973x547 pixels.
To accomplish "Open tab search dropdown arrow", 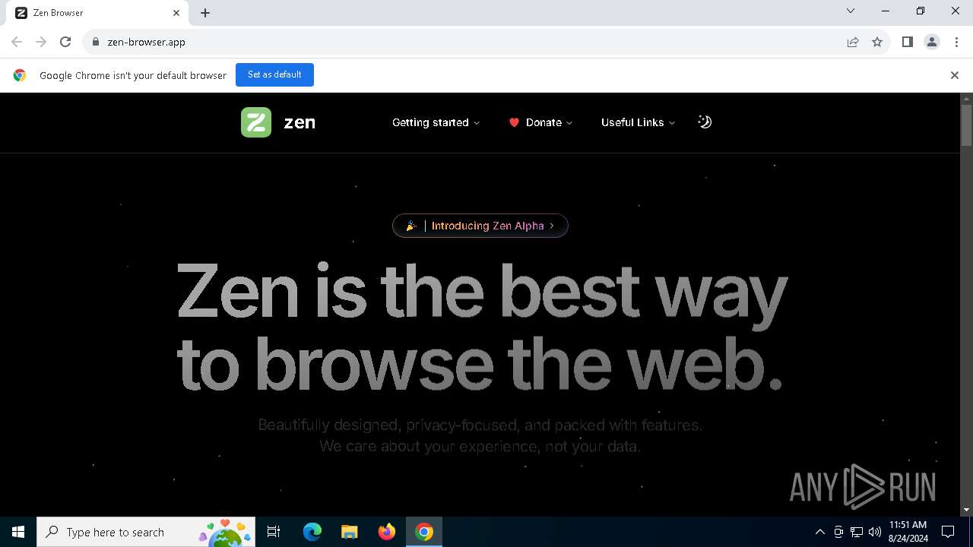I will pyautogui.click(x=851, y=11).
